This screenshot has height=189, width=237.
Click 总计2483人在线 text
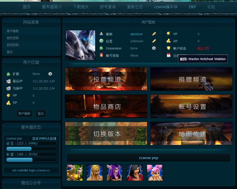point(44,139)
